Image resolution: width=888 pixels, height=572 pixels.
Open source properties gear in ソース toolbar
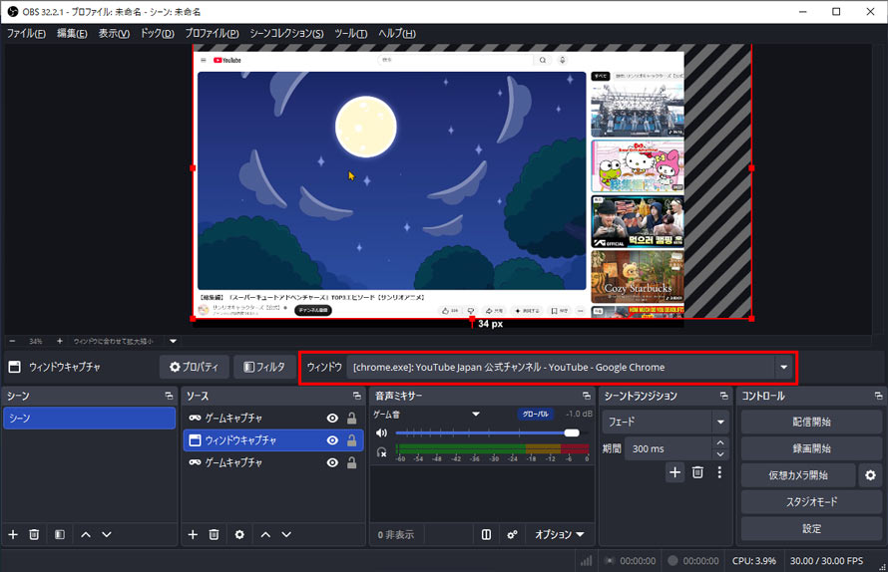click(239, 535)
